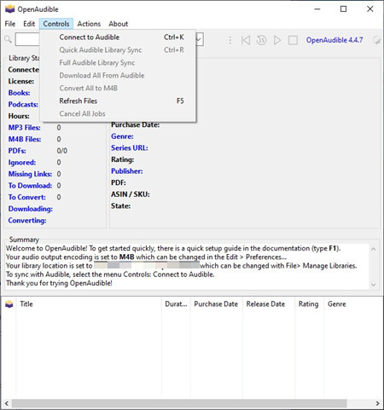Click Cancel All Jobs entry
Viewport: 384px width, 410px height.
(118, 113)
